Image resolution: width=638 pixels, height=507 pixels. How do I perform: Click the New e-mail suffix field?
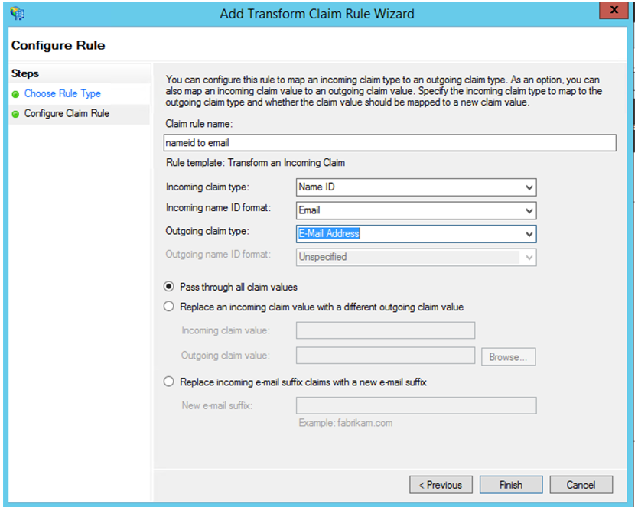[415, 405]
